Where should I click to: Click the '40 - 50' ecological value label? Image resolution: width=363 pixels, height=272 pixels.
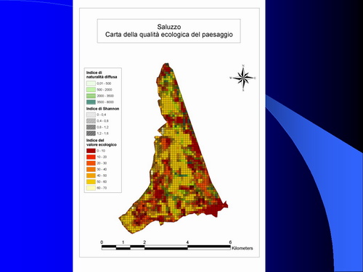click(102, 176)
